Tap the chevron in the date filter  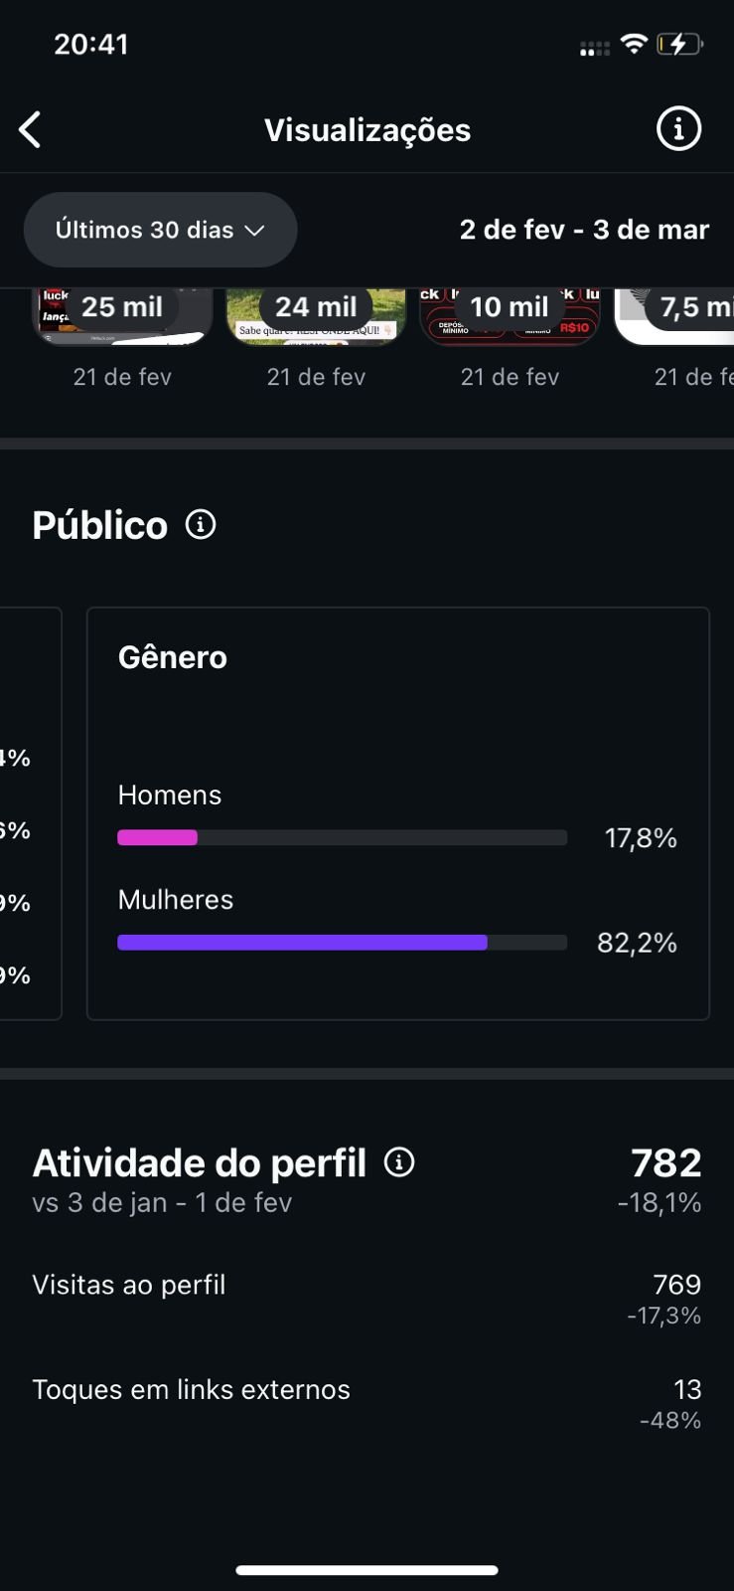click(255, 231)
